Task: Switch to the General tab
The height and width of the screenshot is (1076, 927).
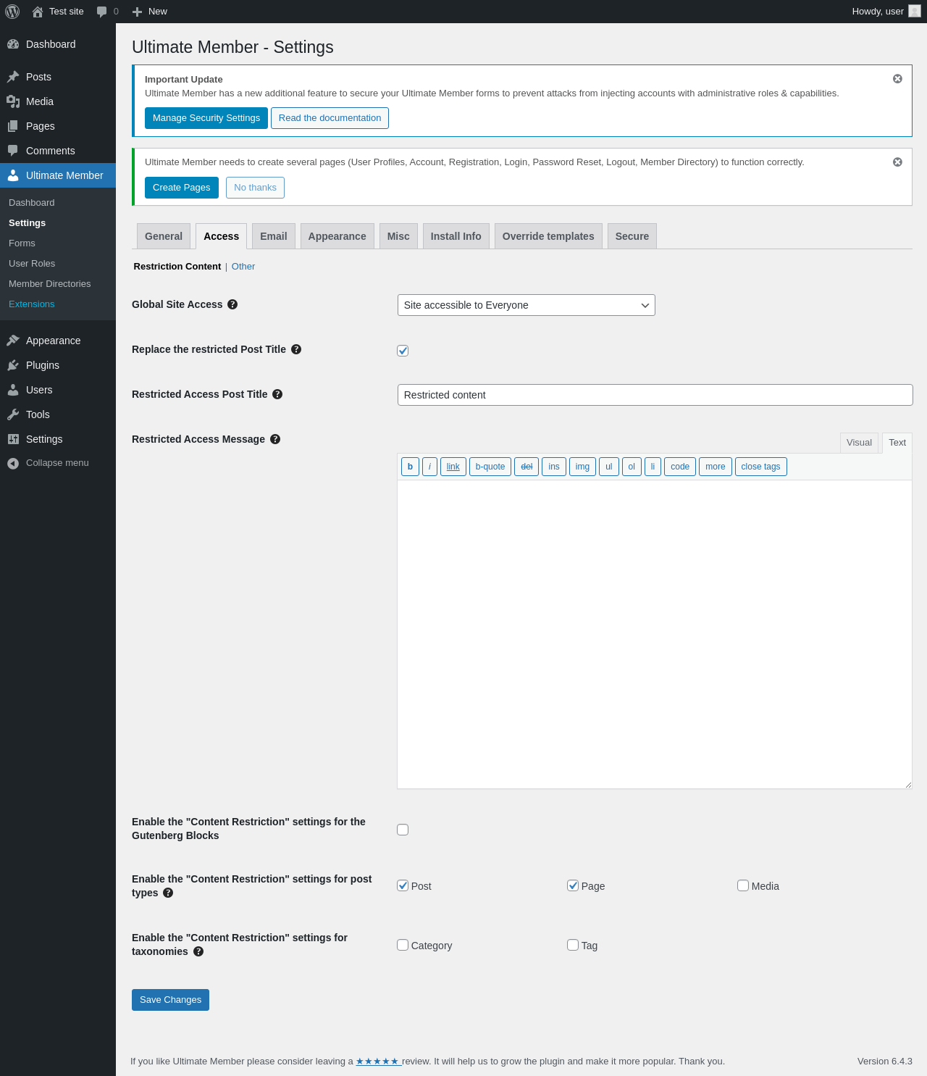Action: coord(164,236)
